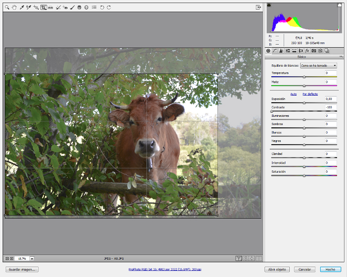The image size is (347, 277).
Task: Toggle full screen mode icon
Action: 258,7
